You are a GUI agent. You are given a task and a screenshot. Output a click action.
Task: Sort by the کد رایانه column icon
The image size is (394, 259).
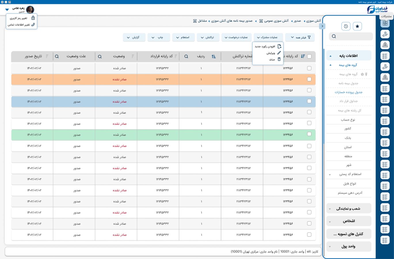tap(303, 56)
